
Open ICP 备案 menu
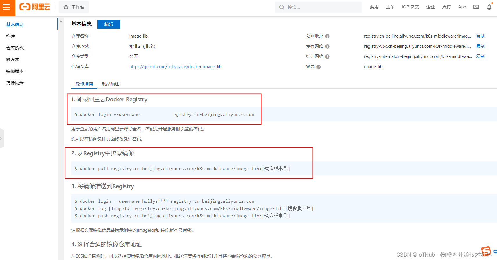tap(410, 7)
